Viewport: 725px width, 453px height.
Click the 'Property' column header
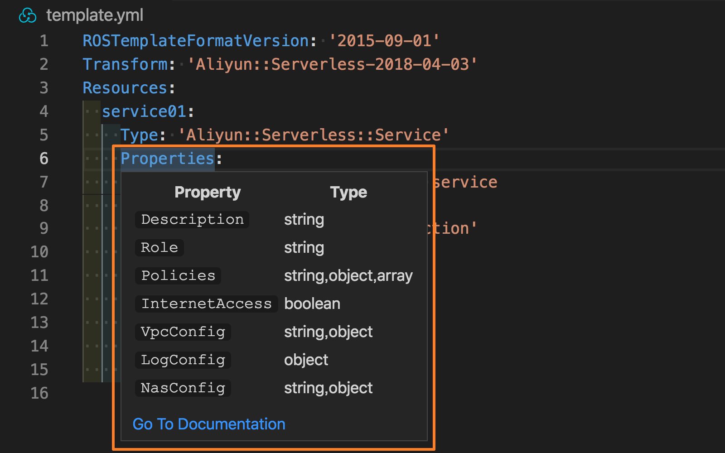click(208, 193)
